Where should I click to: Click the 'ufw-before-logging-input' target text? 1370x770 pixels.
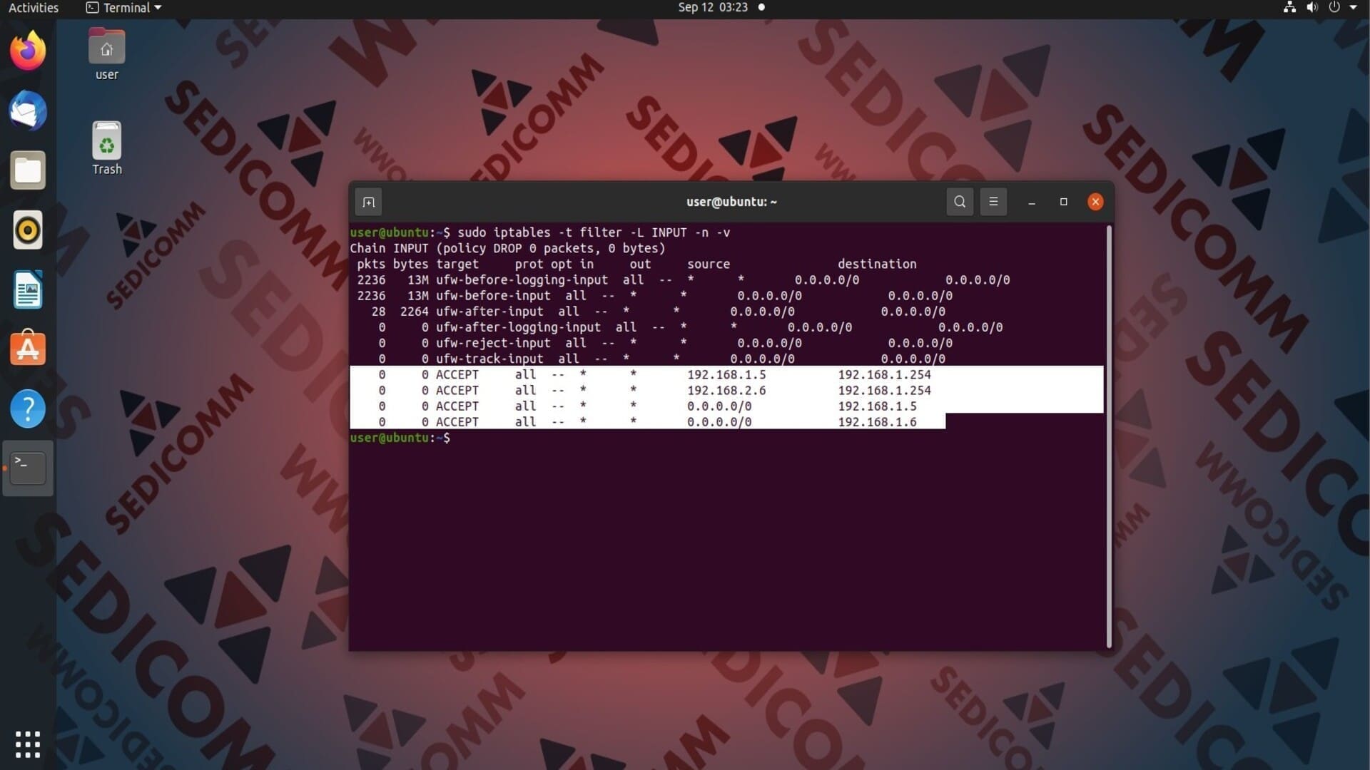tap(522, 280)
